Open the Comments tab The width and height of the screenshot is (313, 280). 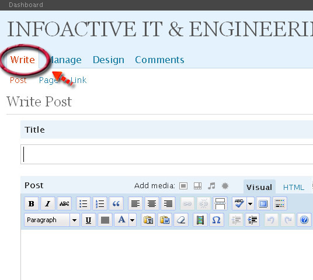[159, 60]
